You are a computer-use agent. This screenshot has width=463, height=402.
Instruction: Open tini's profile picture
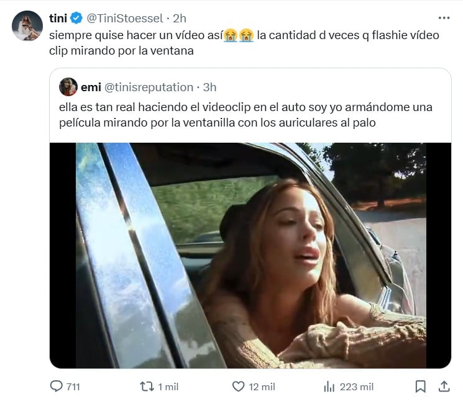[x=27, y=25]
